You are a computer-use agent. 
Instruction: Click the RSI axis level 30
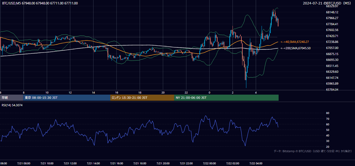pos(327,141)
